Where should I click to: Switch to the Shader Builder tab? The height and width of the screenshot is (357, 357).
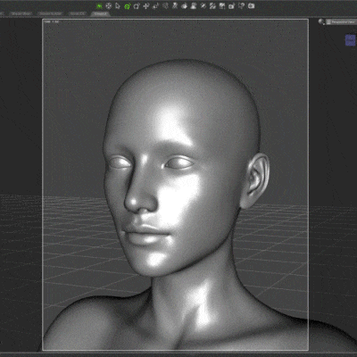(x=51, y=13)
